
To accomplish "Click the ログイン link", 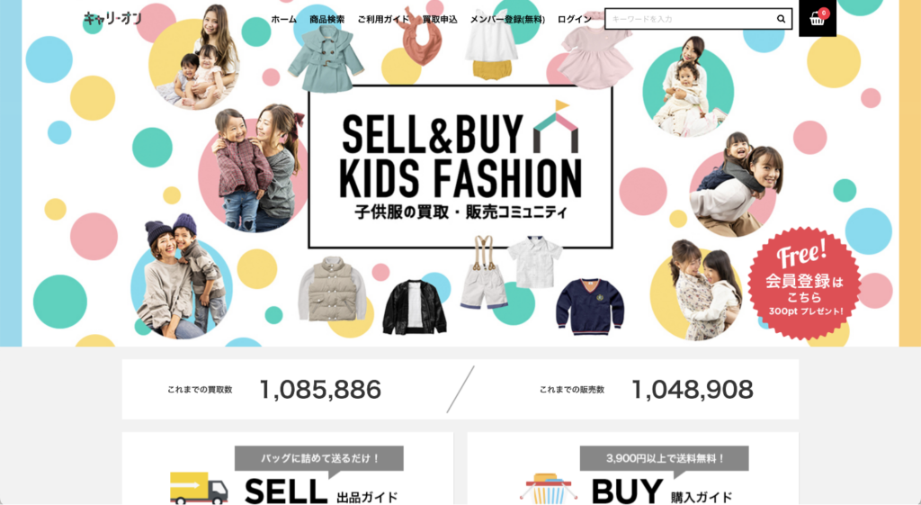I will (x=575, y=20).
